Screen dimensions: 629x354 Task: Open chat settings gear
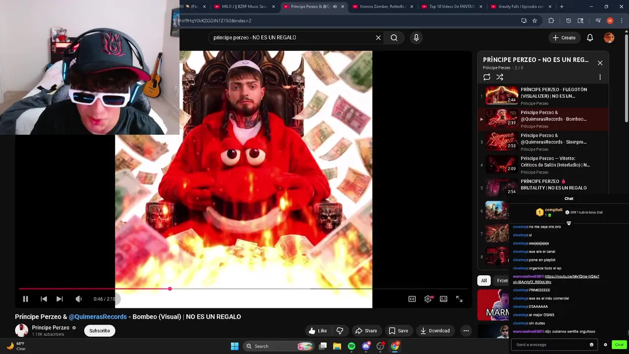click(x=605, y=345)
